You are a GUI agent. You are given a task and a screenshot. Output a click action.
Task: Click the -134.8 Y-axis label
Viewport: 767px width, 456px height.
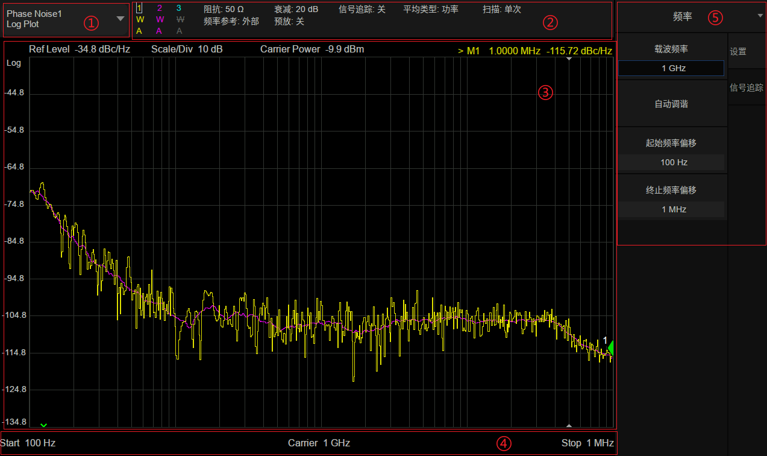pyautogui.click(x=14, y=421)
